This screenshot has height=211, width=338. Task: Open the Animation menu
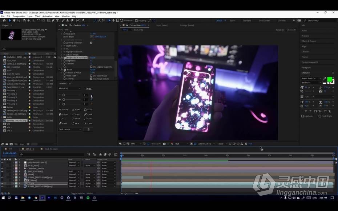click(x=47, y=16)
